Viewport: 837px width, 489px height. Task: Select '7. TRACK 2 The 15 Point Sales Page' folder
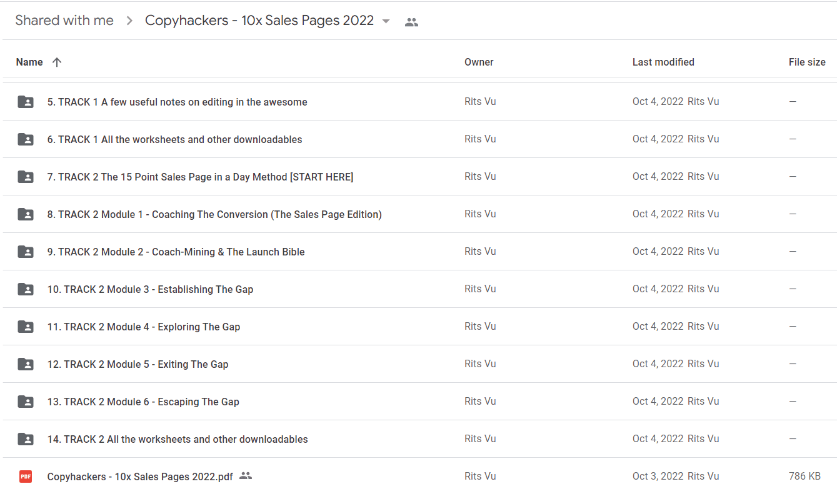[201, 177]
